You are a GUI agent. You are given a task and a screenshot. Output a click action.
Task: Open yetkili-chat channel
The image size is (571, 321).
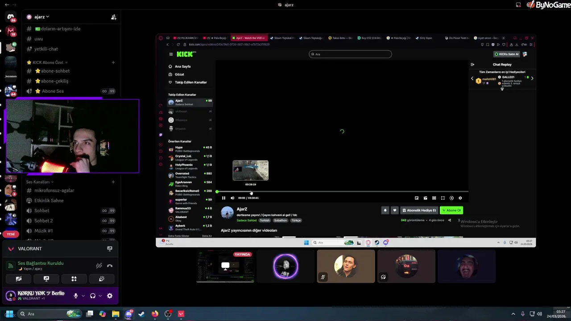71,49
